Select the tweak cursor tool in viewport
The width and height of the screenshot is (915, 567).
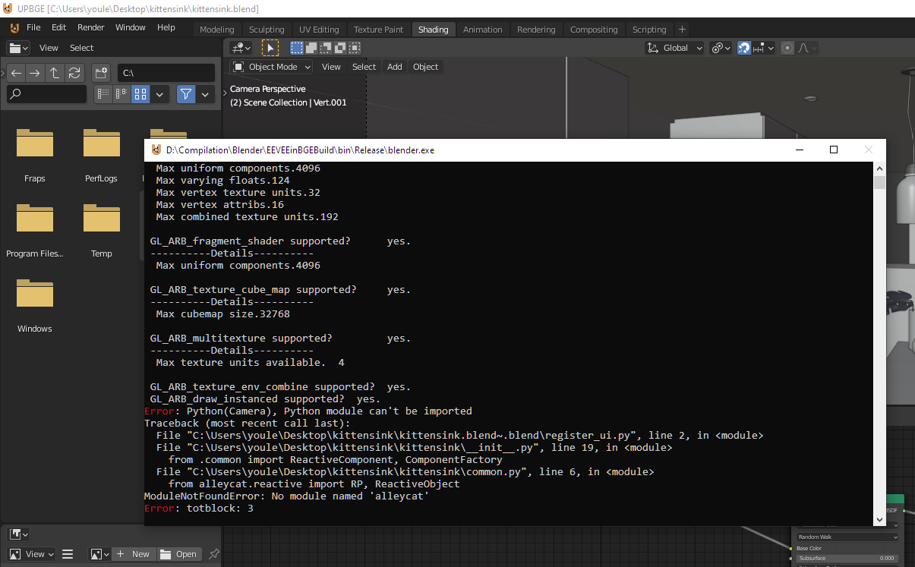coord(270,48)
